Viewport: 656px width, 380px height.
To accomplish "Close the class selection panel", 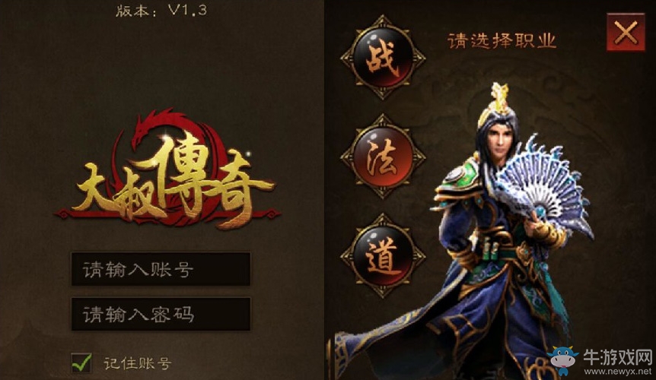I will point(626,32).
